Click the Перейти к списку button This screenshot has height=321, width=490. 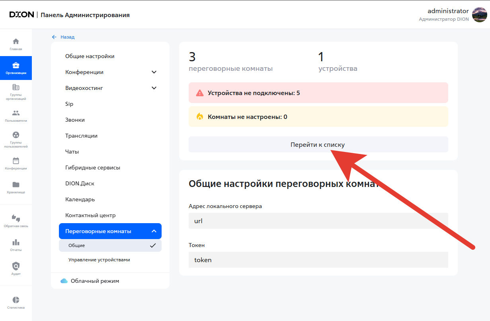point(318,144)
